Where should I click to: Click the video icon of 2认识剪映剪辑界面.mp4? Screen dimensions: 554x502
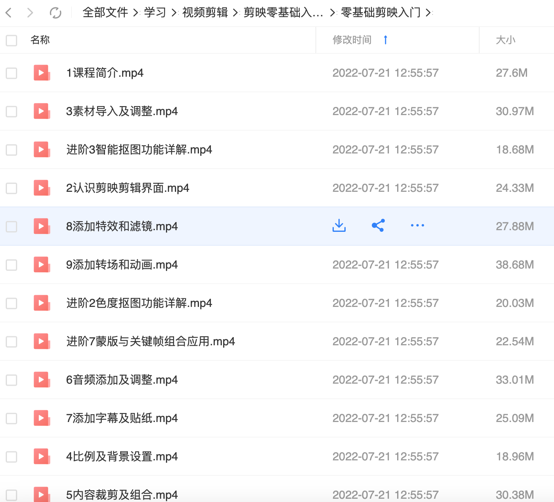tap(42, 188)
